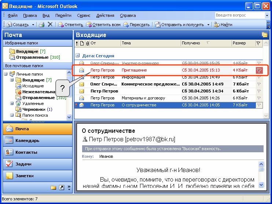This screenshot has height=204, width=272.
Task: Click the Reply (Ответить) button
Action: tap(70, 25)
